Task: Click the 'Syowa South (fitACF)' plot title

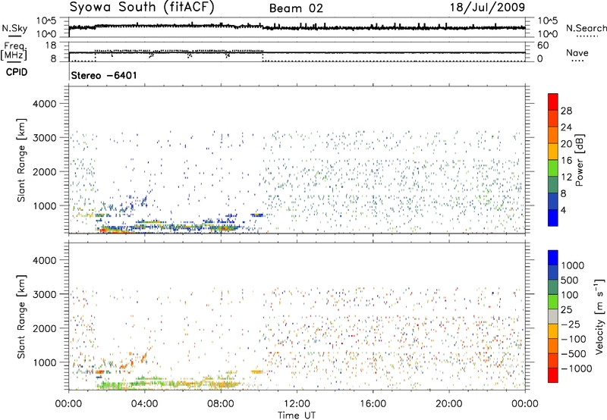Action: [142, 8]
